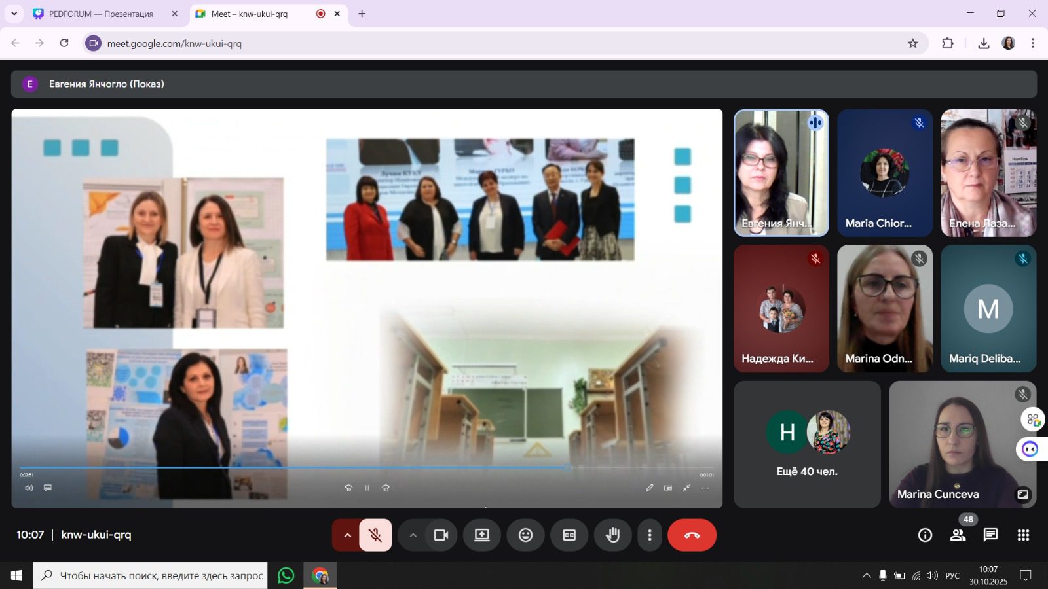This screenshot has height=589, width=1048.
Task: Expand audio settings arrow beside microphone
Action: coord(347,535)
